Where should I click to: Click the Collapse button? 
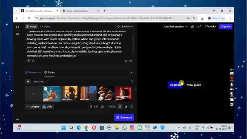(33, 107)
